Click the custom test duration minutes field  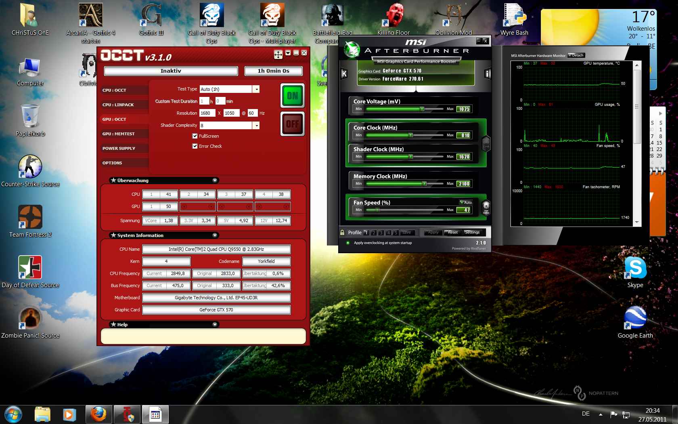(220, 101)
